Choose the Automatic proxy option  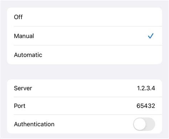[x=84, y=55]
